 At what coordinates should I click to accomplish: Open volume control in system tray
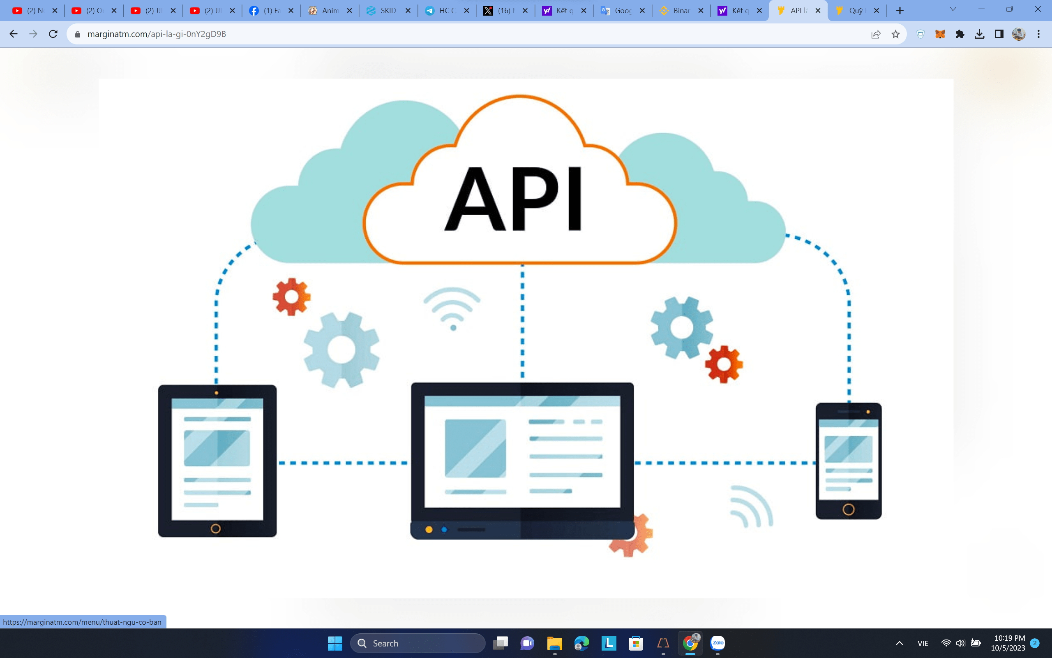[x=960, y=643]
